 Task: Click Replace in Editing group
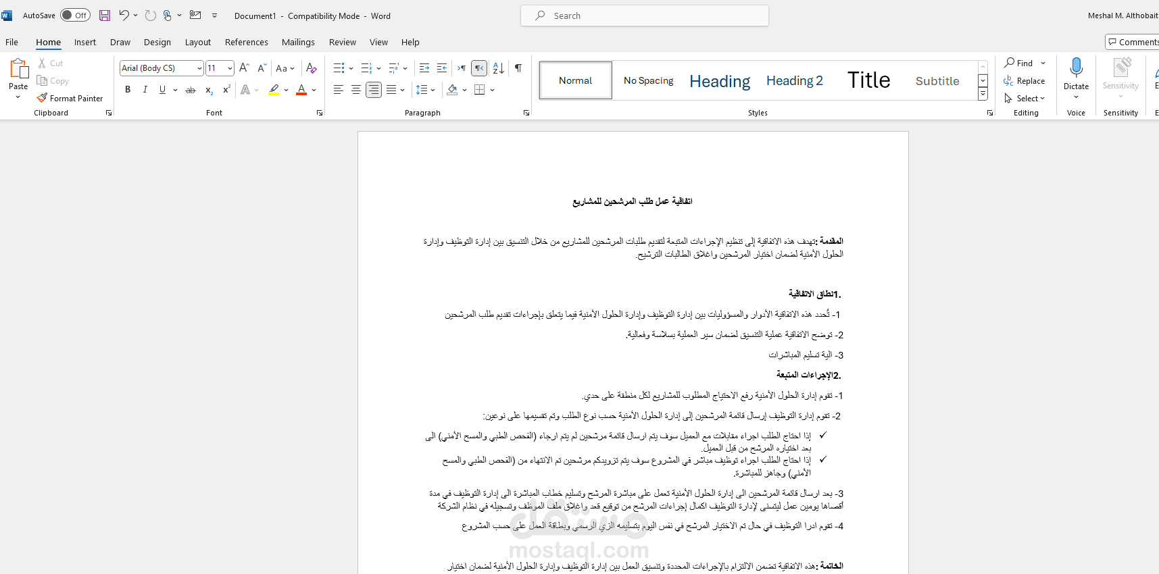[1025, 81]
